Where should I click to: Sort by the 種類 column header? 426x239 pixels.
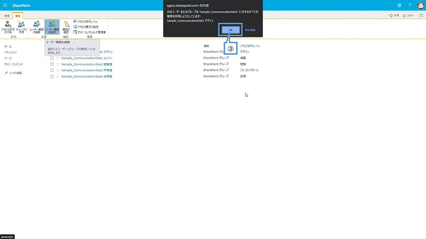point(206,46)
